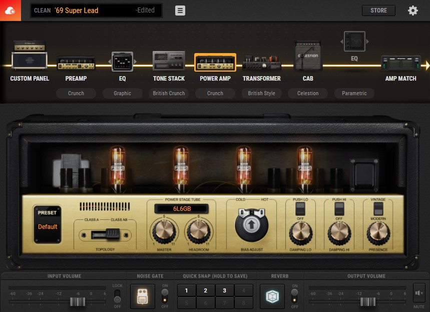Open settings gear icon
430x312 pixels.
pyautogui.click(x=412, y=11)
